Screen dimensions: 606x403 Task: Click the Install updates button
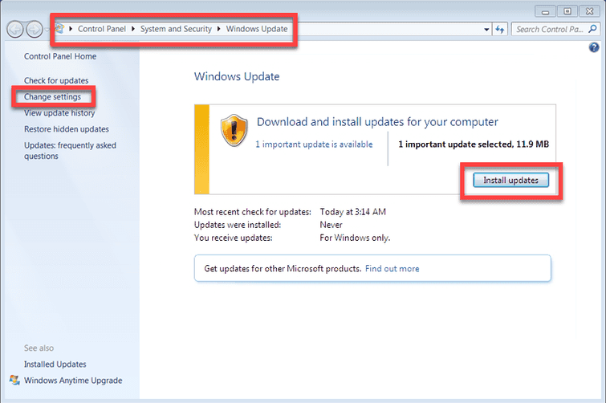(510, 180)
